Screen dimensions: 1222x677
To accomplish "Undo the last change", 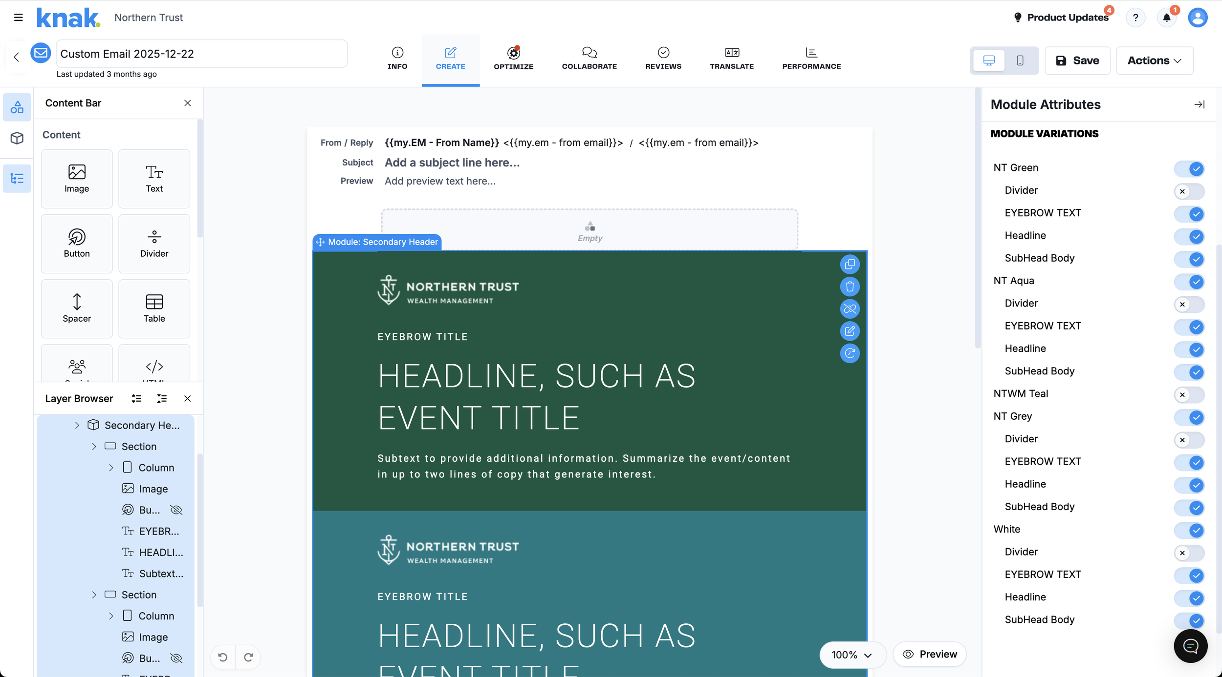I will click(223, 657).
